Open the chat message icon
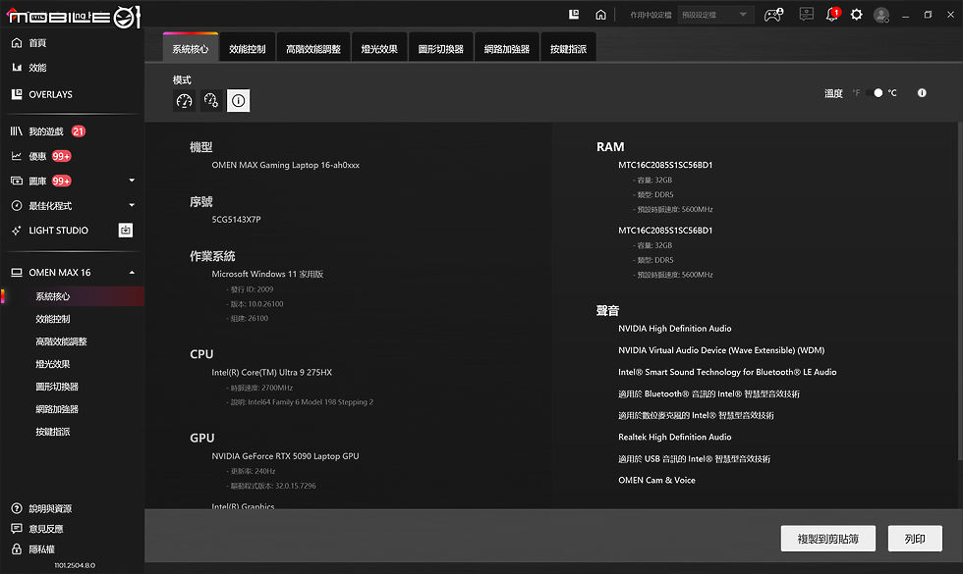The image size is (963, 574). 807,14
